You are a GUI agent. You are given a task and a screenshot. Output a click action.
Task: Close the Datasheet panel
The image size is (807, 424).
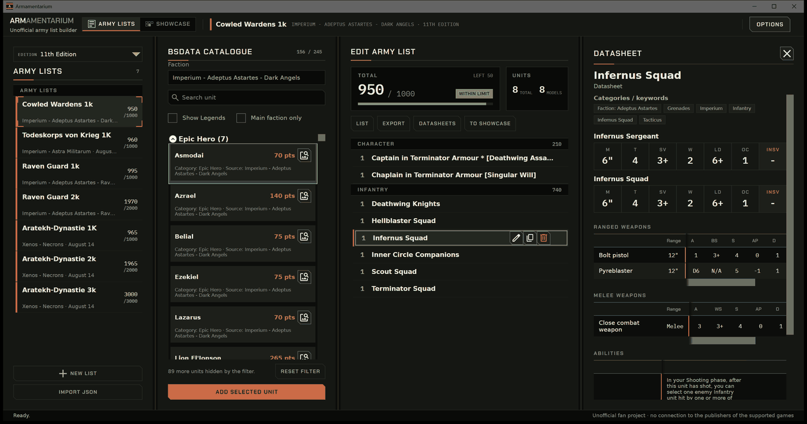point(787,54)
